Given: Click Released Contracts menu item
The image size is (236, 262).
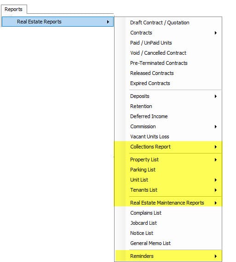Looking at the screenshot, I should pos(168,73).
